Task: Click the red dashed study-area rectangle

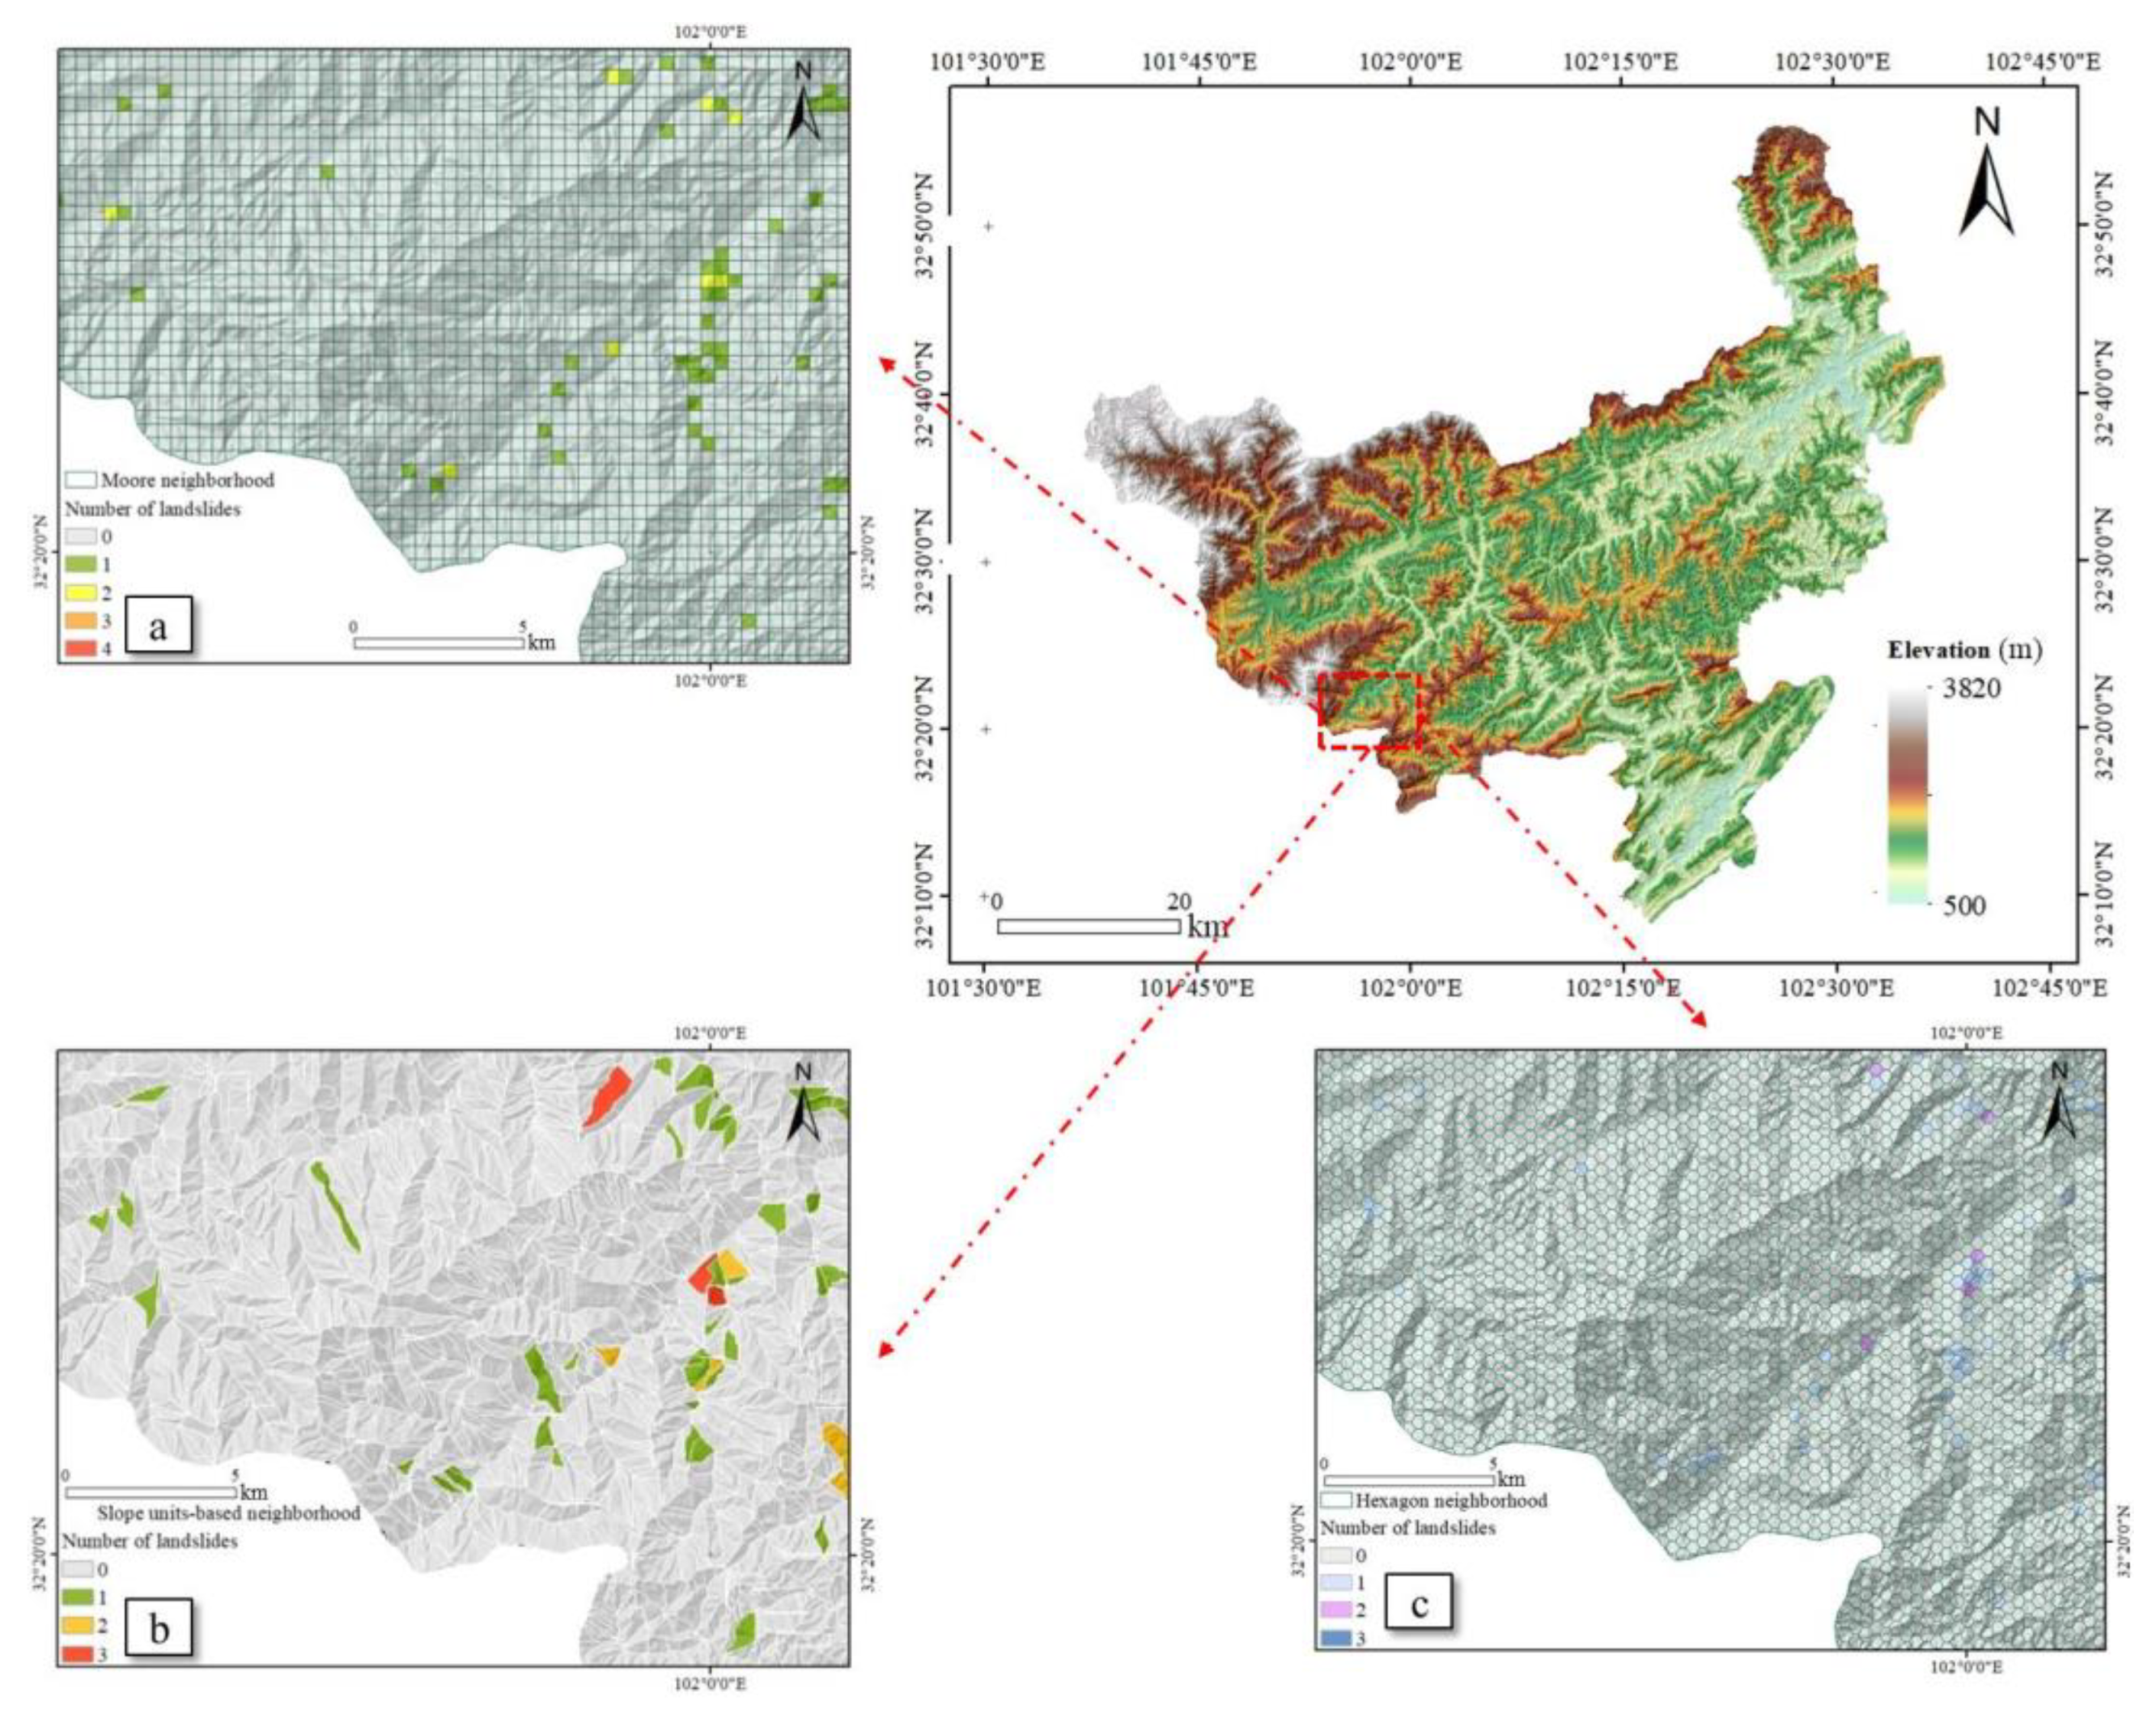Action: click(1369, 711)
